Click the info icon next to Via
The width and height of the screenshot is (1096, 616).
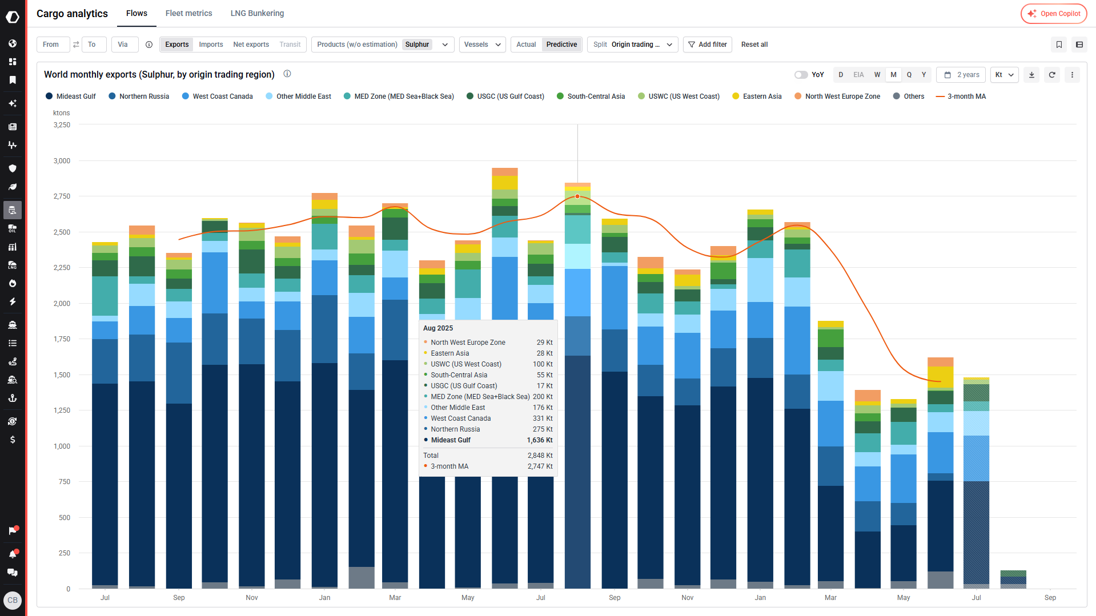tap(149, 45)
